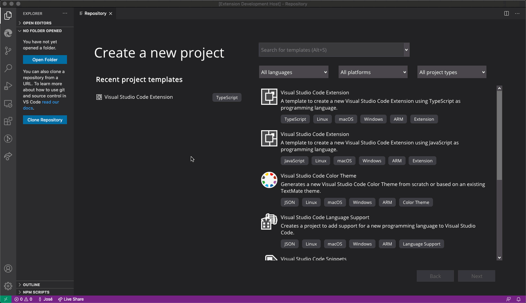Image resolution: width=526 pixels, height=303 pixels.
Task: Click the Explorer more actions ellipsis
Action: (x=65, y=14)
